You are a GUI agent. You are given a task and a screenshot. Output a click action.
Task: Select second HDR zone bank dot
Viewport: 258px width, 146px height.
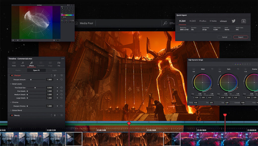click(238, 64)
